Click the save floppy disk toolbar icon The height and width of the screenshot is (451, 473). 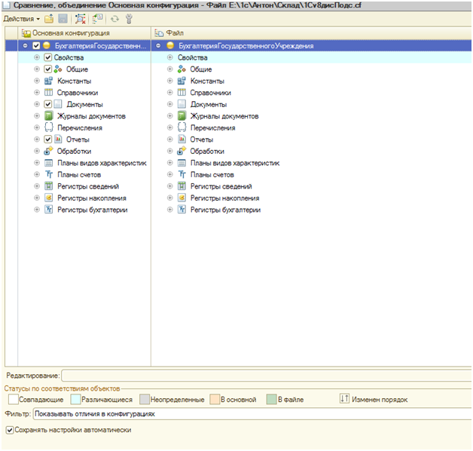coord(63,19)
